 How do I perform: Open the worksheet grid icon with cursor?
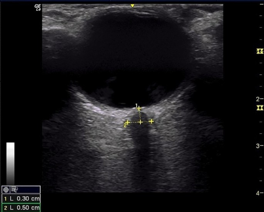point(14,189)
